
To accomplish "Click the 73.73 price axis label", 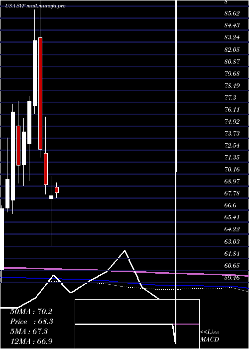I will (x=232, y=133).
